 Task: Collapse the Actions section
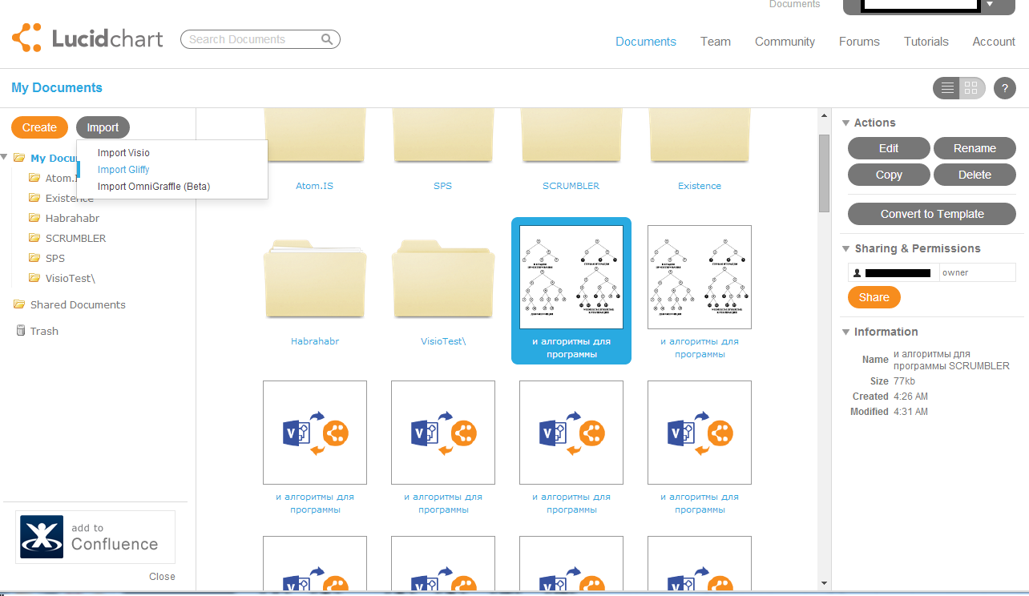(x=845, y=123)
